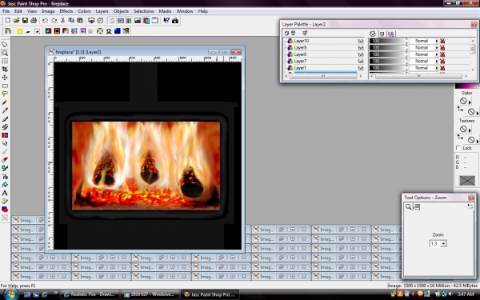Select the rectangular Selection tool

coord(5,86)
